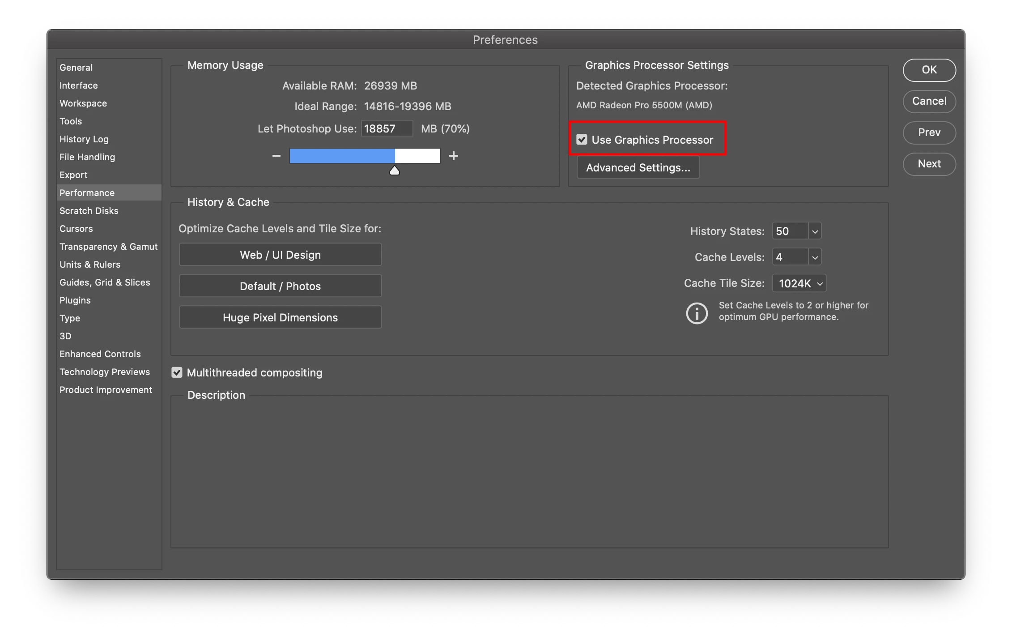
Task: Open the Interface preferences category
Action: click(x=78, y=85)
